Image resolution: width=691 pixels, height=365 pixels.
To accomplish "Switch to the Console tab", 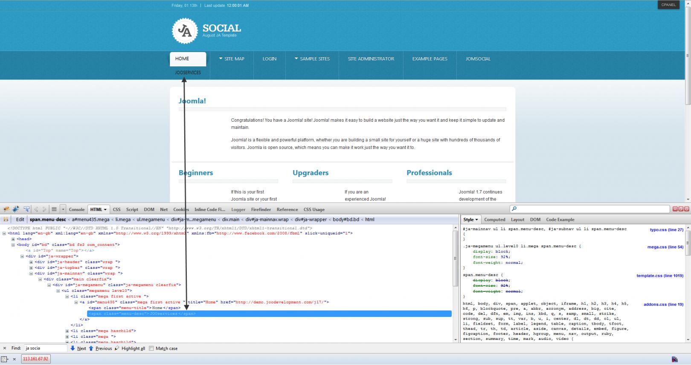I will 77,209.
